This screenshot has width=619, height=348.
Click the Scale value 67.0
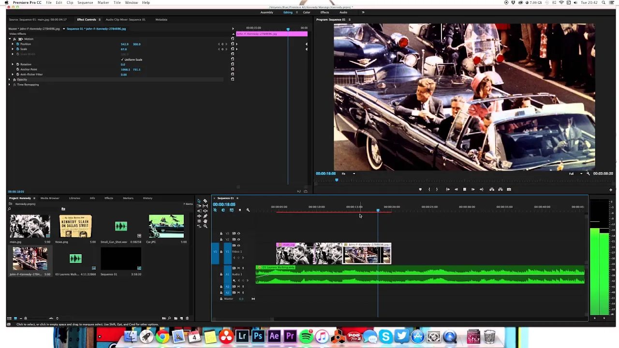pos(124,49)
